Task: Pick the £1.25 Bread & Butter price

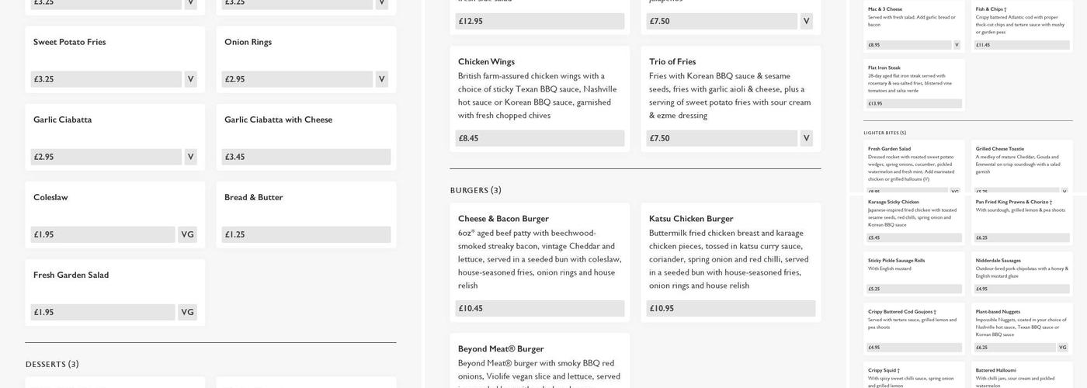Action: 306,234
